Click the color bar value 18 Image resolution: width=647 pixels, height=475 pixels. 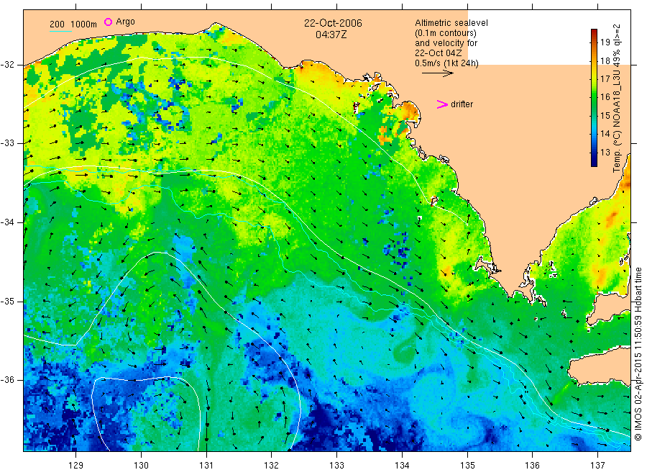tap(605, 60)
